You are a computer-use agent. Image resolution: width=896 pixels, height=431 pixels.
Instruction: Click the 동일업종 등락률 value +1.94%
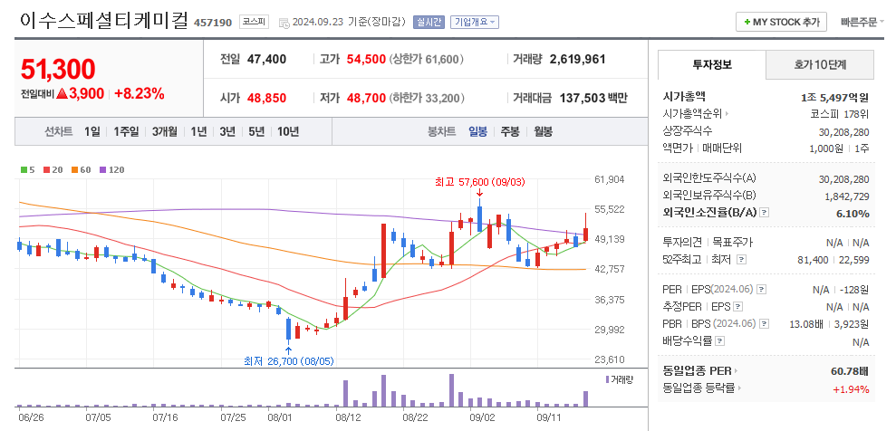[852, 389]
